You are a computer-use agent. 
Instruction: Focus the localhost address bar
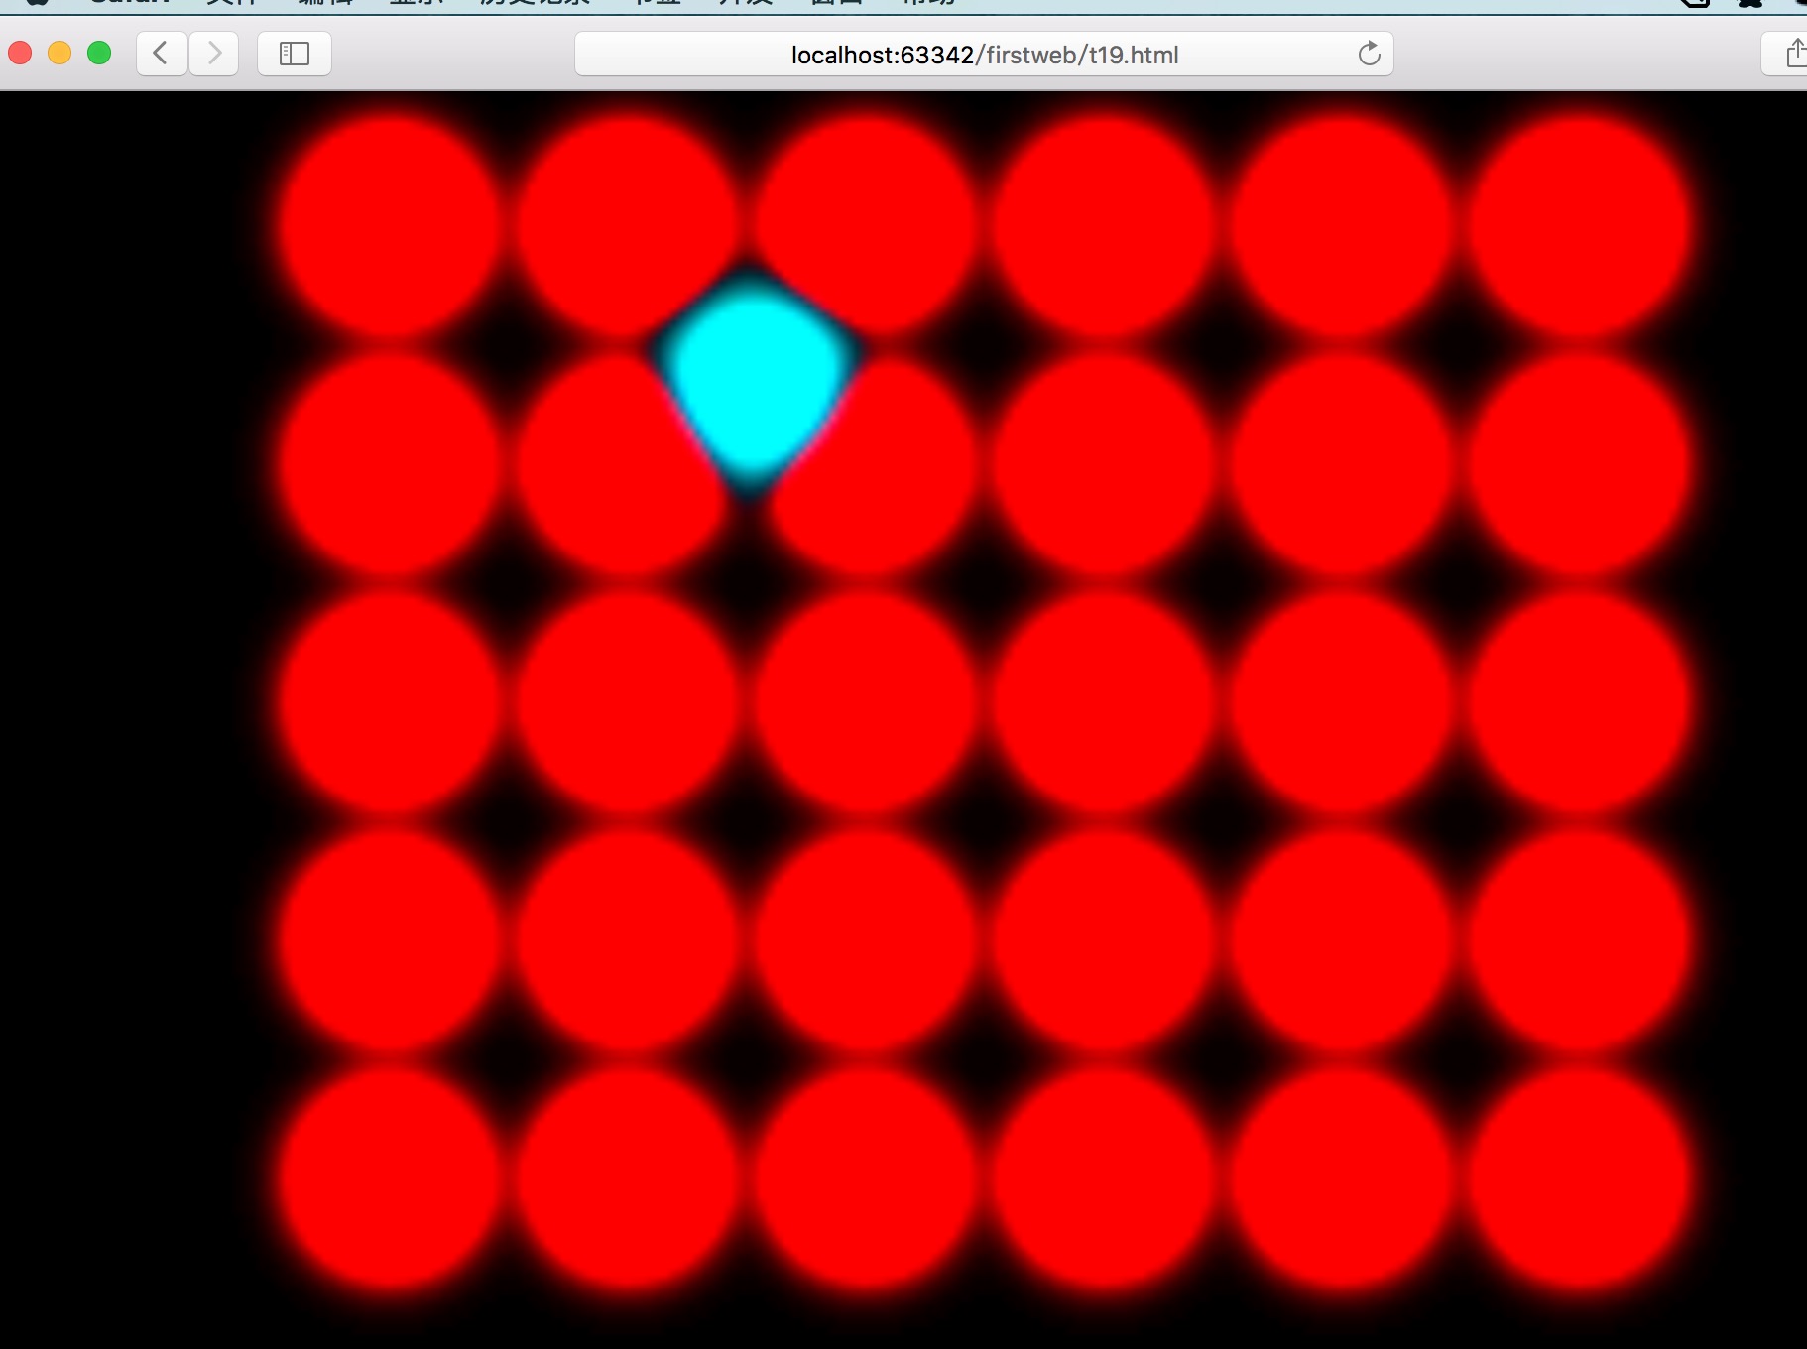click(982, 55)
